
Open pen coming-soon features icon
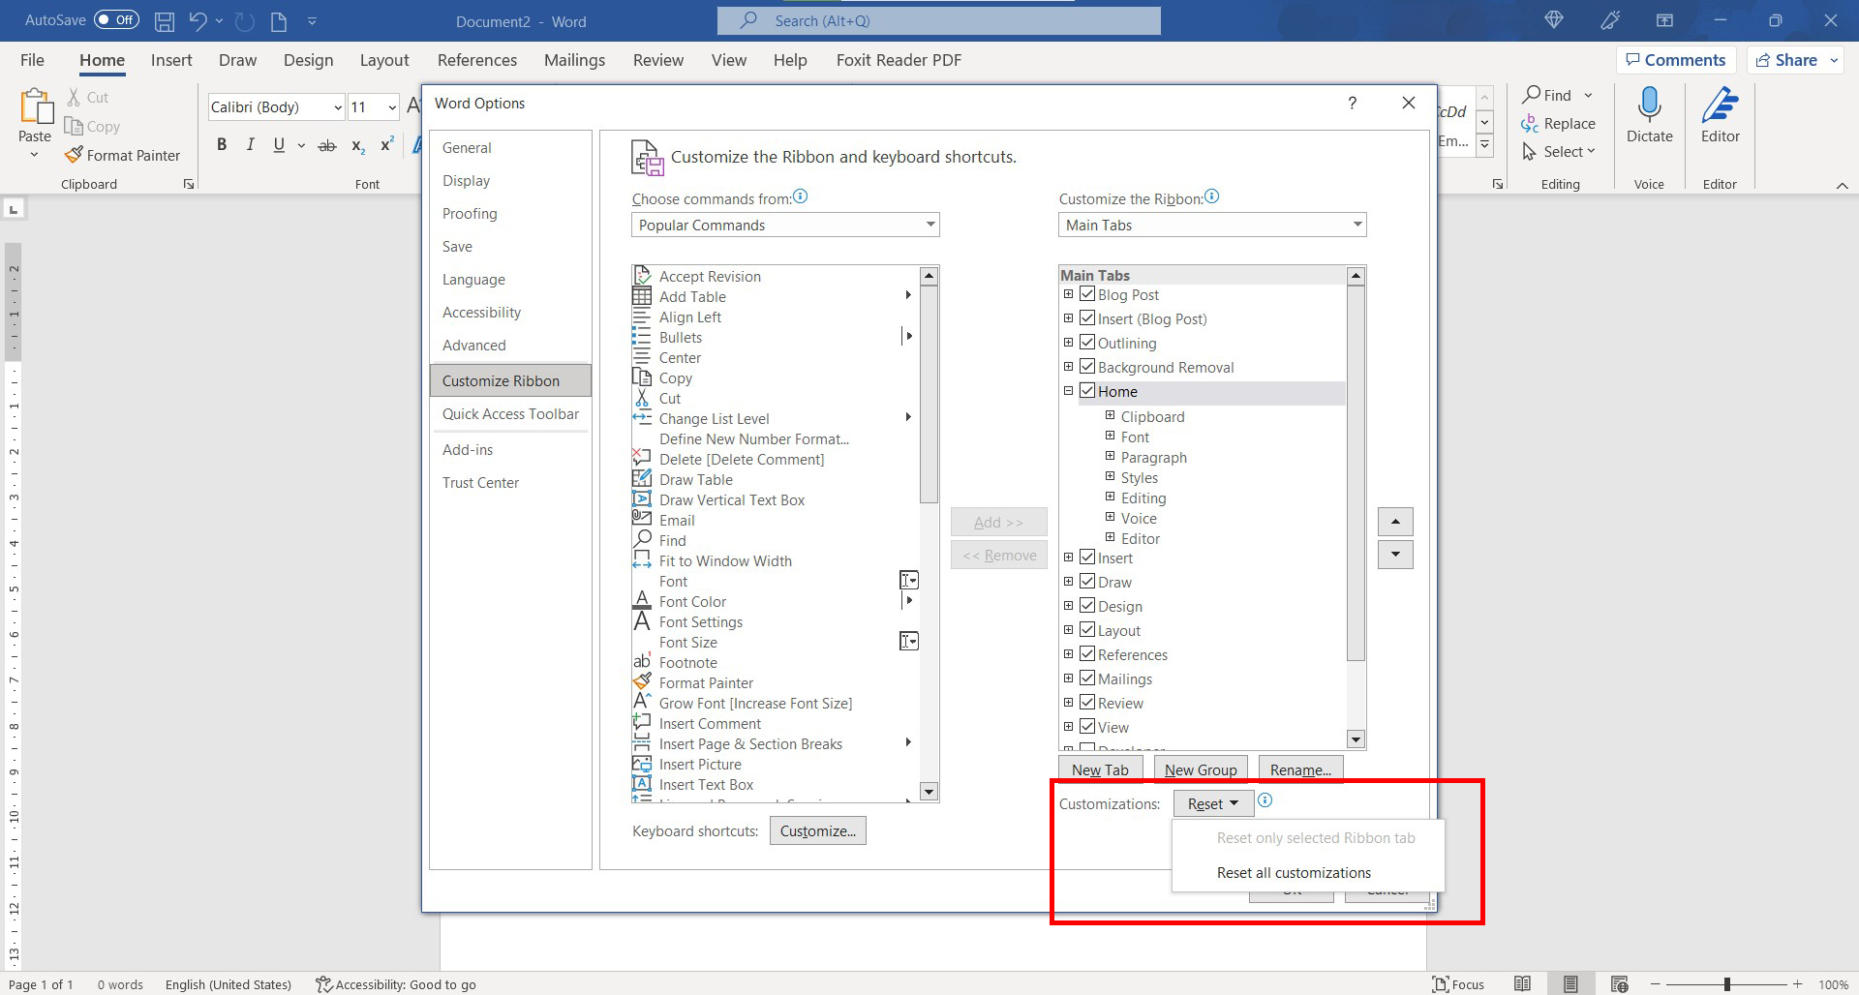[1610, 20]
